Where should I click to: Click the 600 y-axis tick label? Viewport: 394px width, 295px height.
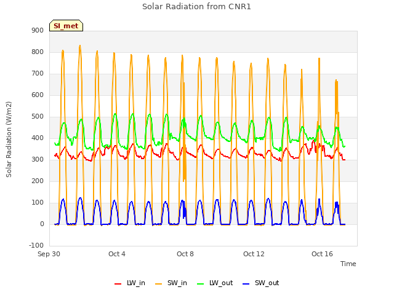[x=38, y=95]
